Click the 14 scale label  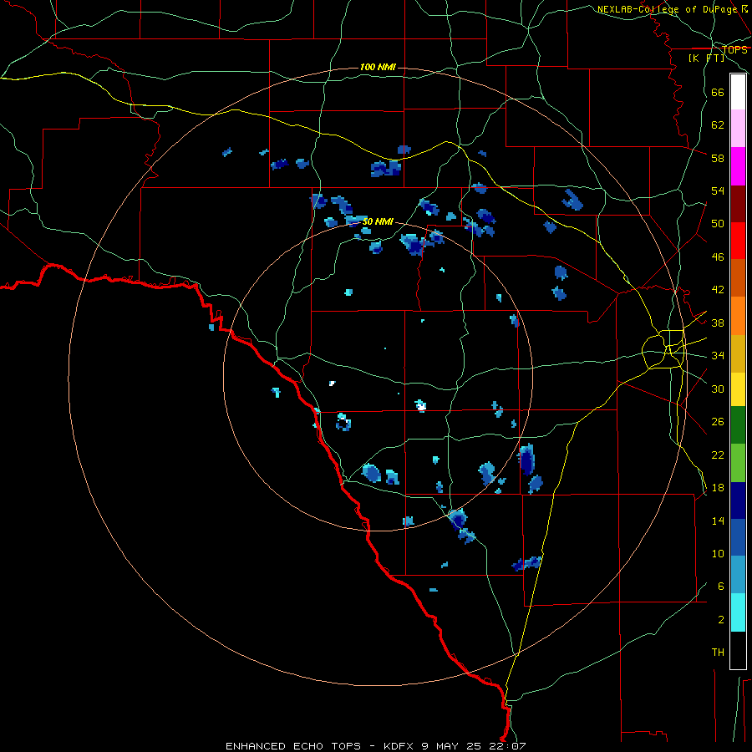(x=718, y=521)
